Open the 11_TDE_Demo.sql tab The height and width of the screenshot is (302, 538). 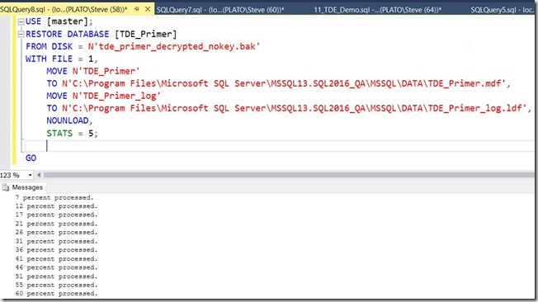coord(378,10)
